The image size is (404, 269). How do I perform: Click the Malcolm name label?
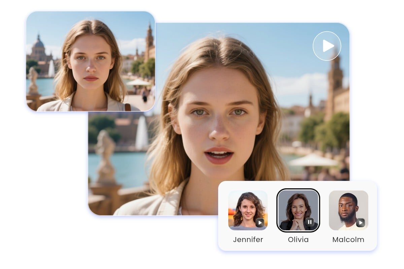coord(348,240)
